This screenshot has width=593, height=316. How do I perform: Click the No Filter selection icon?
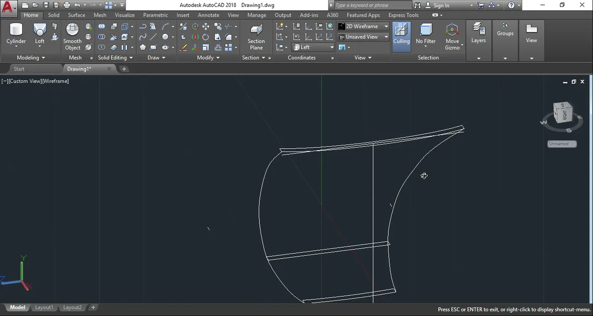[x=425, y=34]
